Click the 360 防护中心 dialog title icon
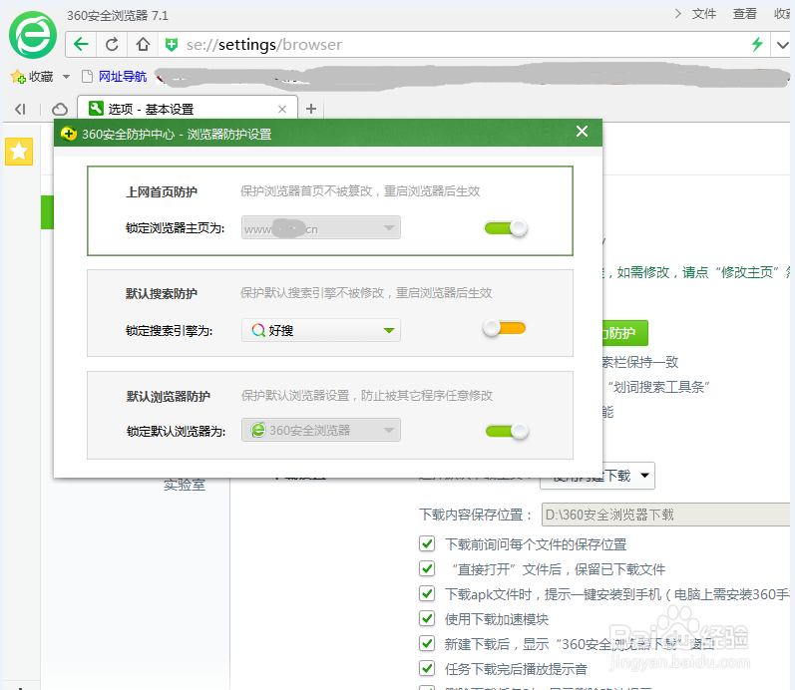Image resolution: width=795 pixels, height=690 pixels. point(69,134)
